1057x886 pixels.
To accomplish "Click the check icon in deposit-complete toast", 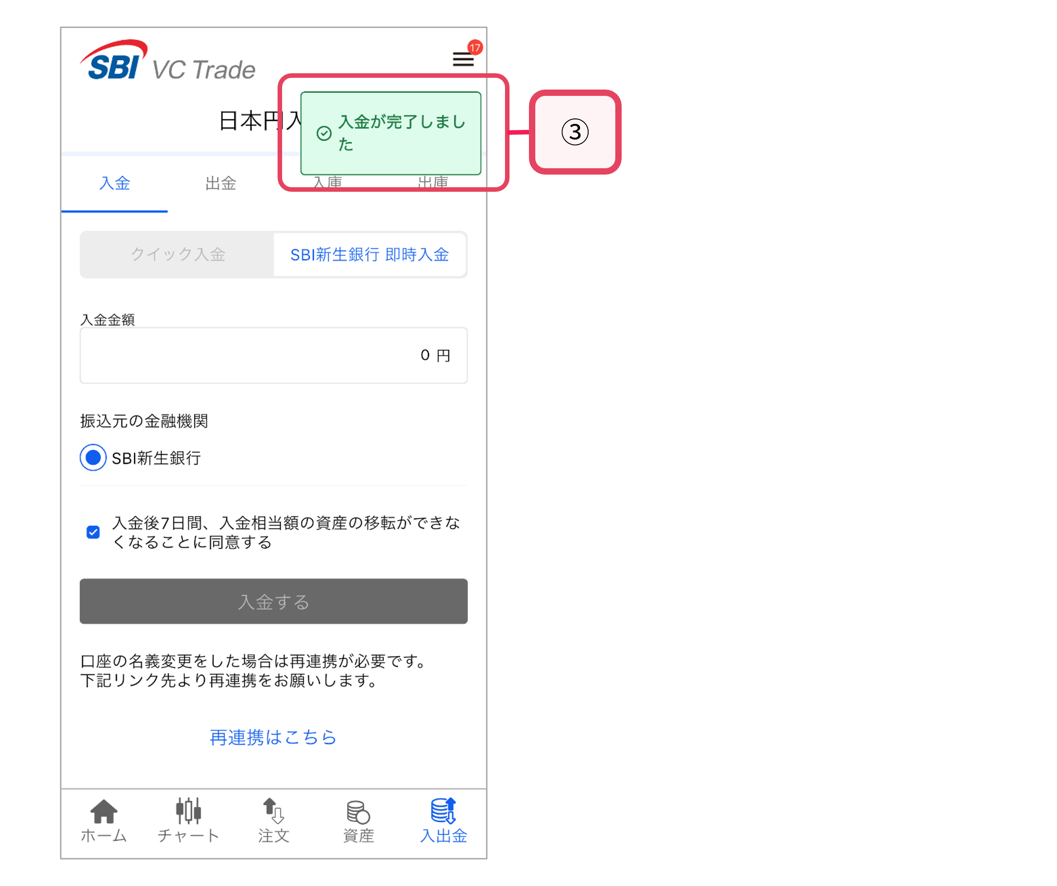I will 324,133.
